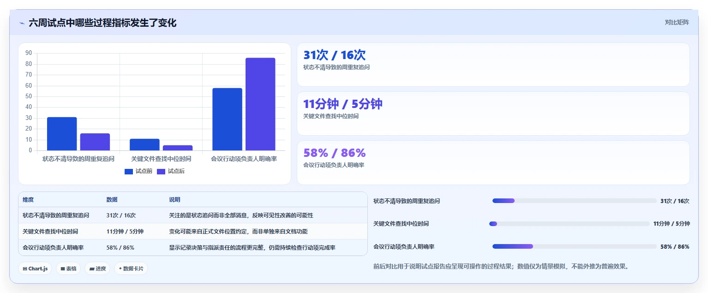Select the 数据卡片 tag chip

point(131,269)
